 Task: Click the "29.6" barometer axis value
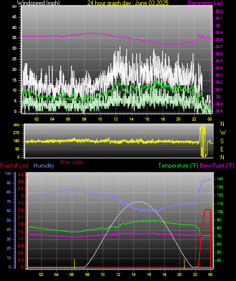tap(219, 54)
